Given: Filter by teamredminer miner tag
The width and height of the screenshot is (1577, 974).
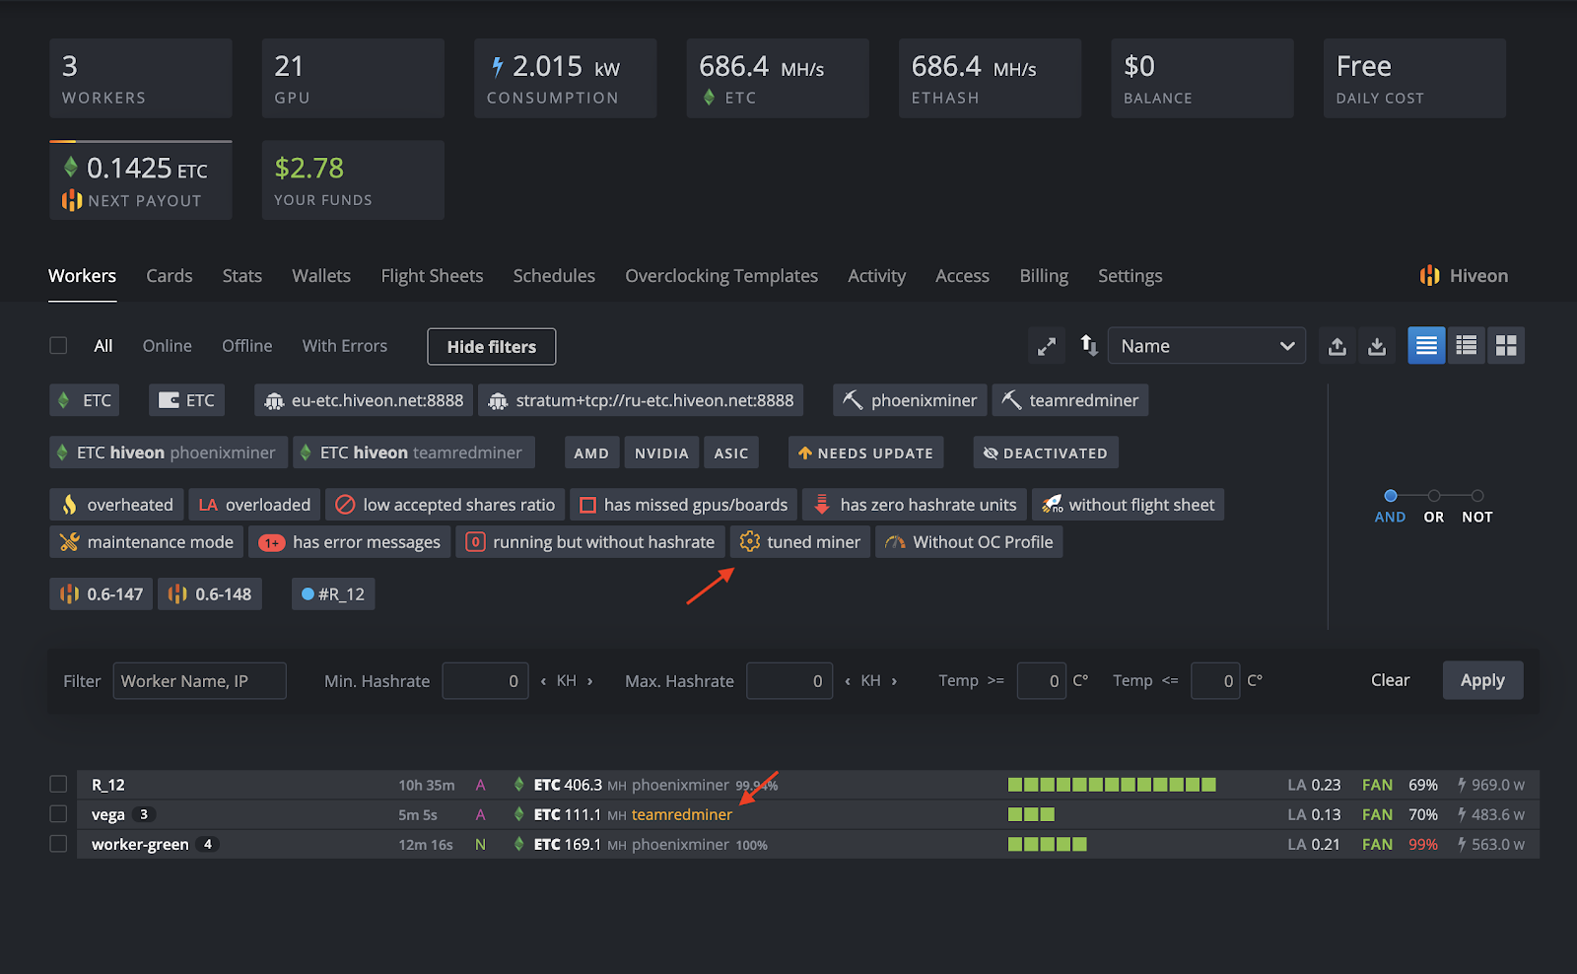Looking at the screenshot, I should 1070,400.
